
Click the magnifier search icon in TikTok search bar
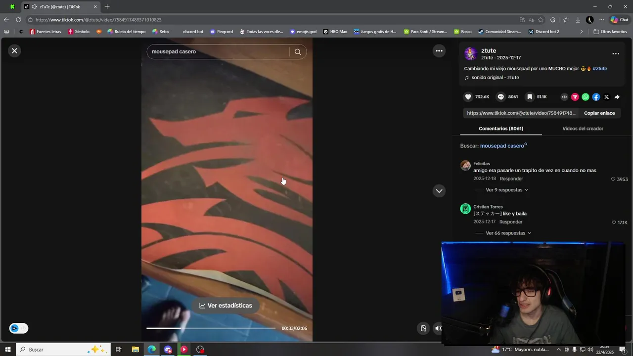tap(298, 51)
